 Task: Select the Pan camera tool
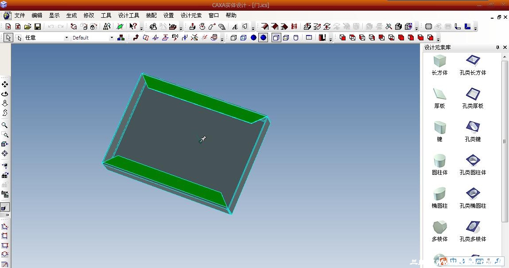[x=5, y=85]
